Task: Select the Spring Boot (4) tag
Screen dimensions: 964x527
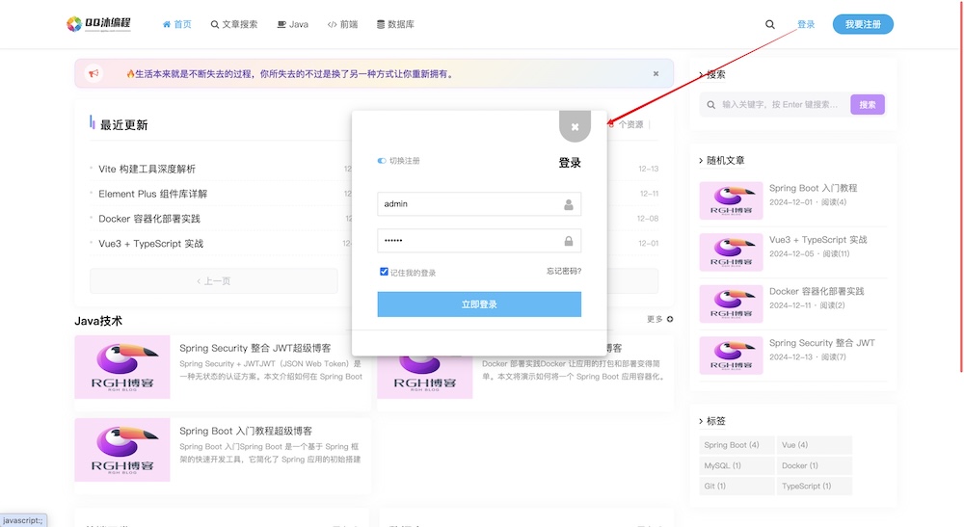Action: coord(736,445)
